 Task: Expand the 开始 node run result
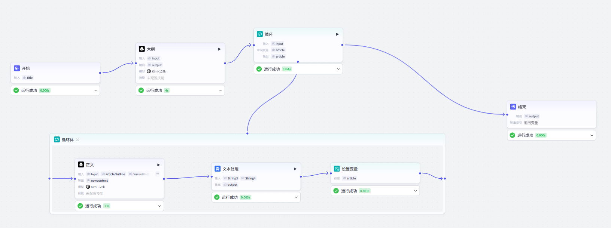[95, 90]
